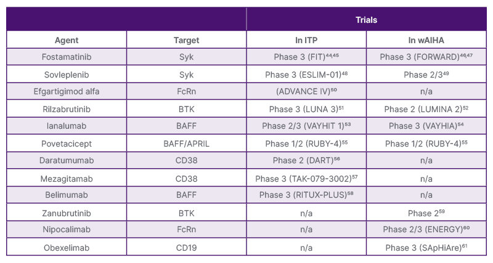Select the Target column header
The height and width of the screenshot is (263, 493).
186,40
